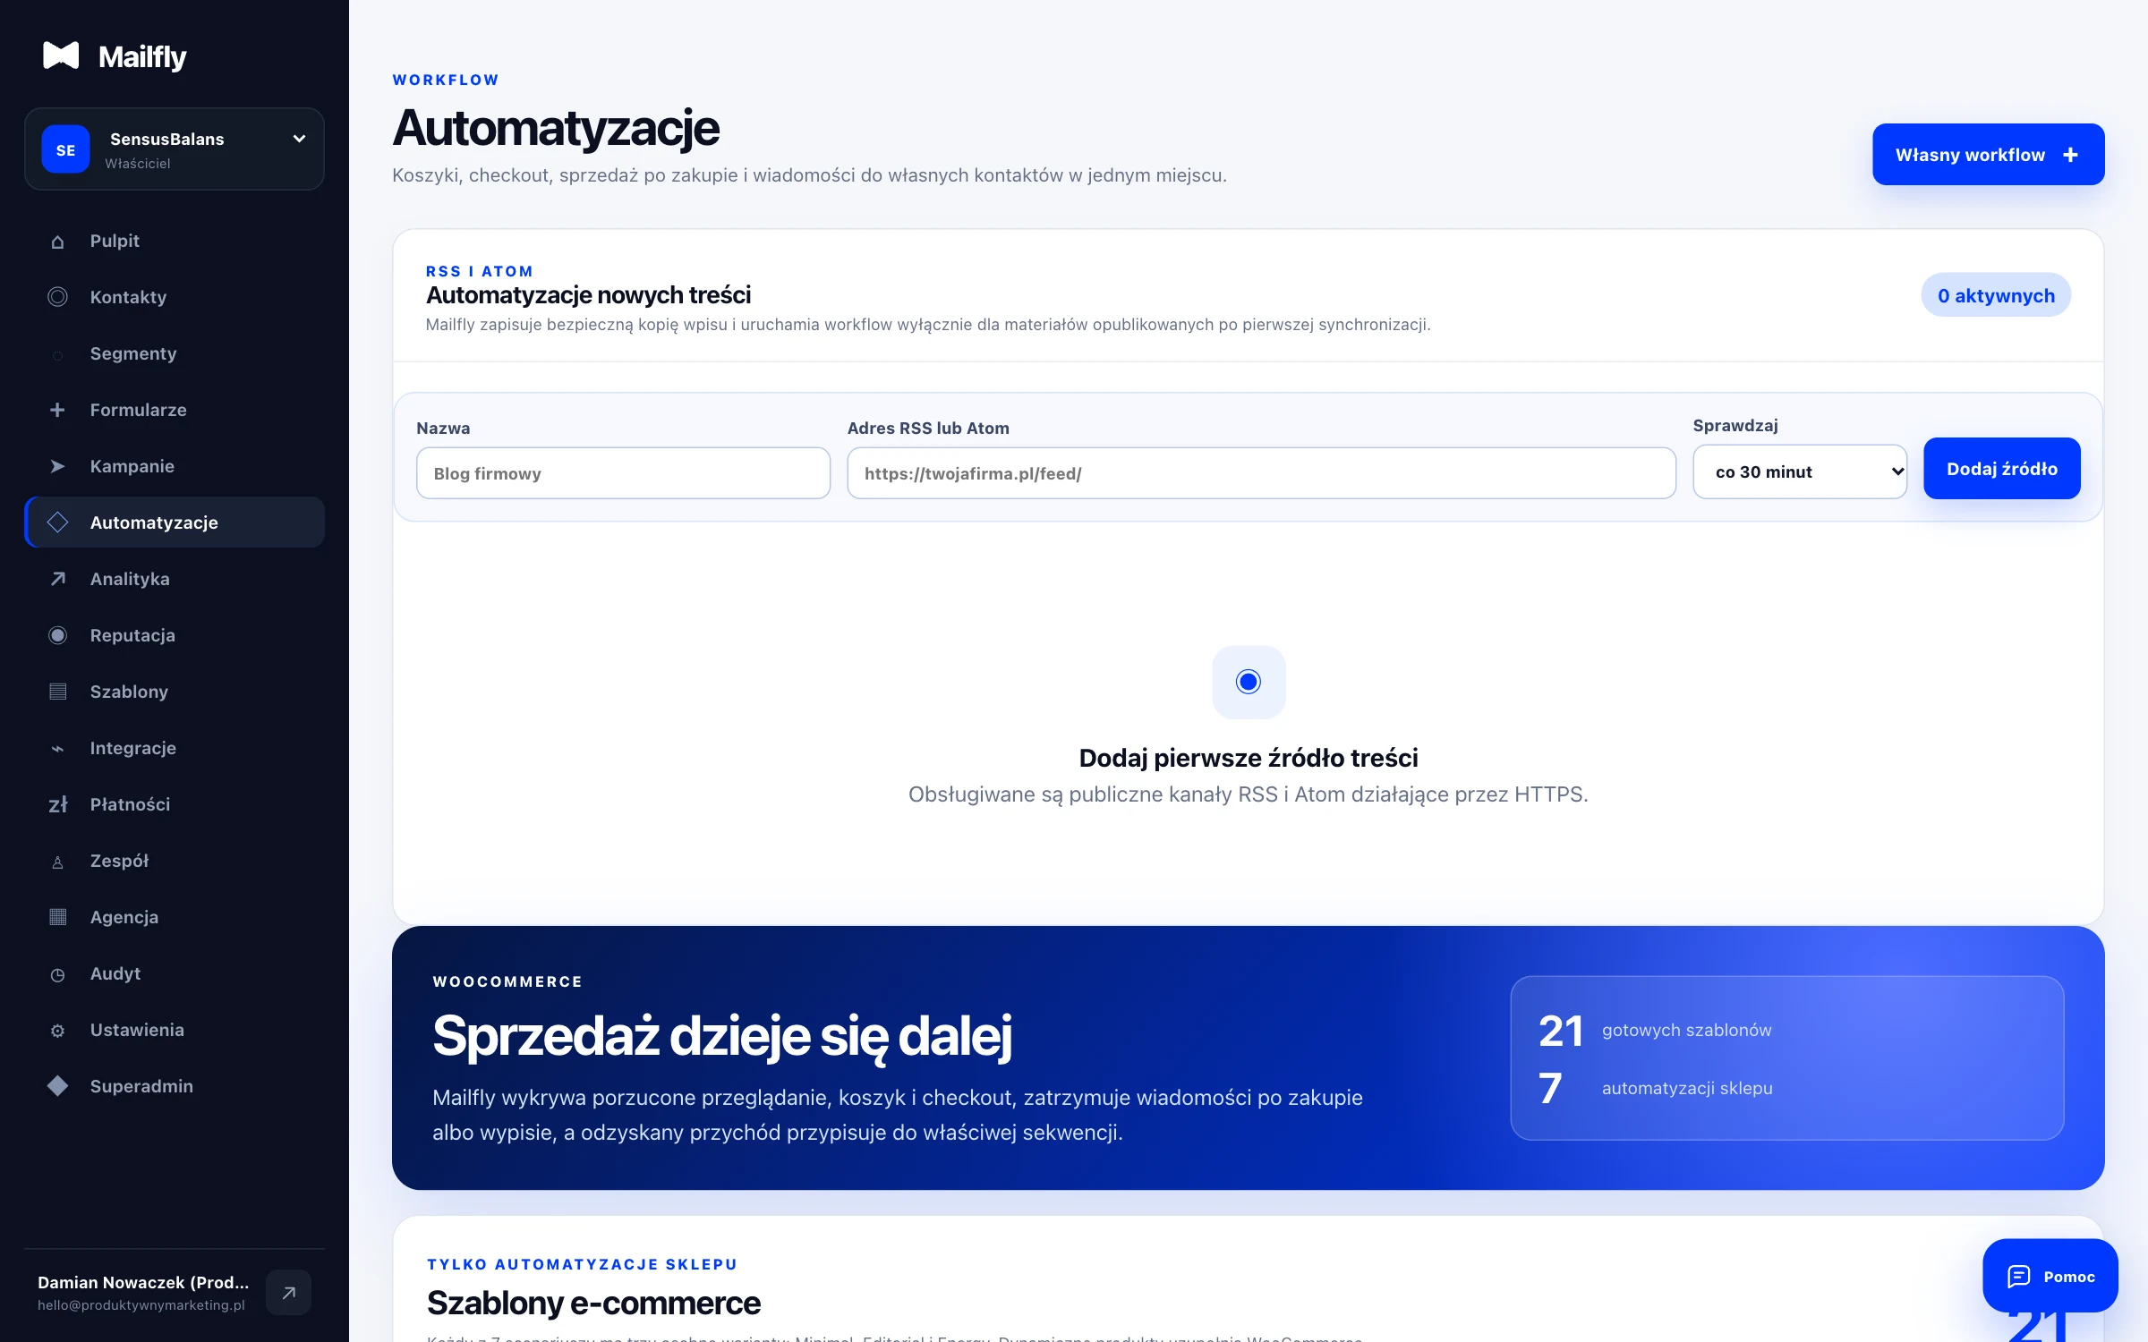The height and width of the screenshot is (1342, 2148).
Task: Click hello@produktywnymarketing.pl email text
Action: (141, 1305)
